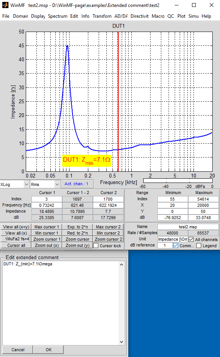Toggle the Cursor lock checkbox
Image resolution: width=220 pixels, height=357 pixels.
[x=96, y=246]
